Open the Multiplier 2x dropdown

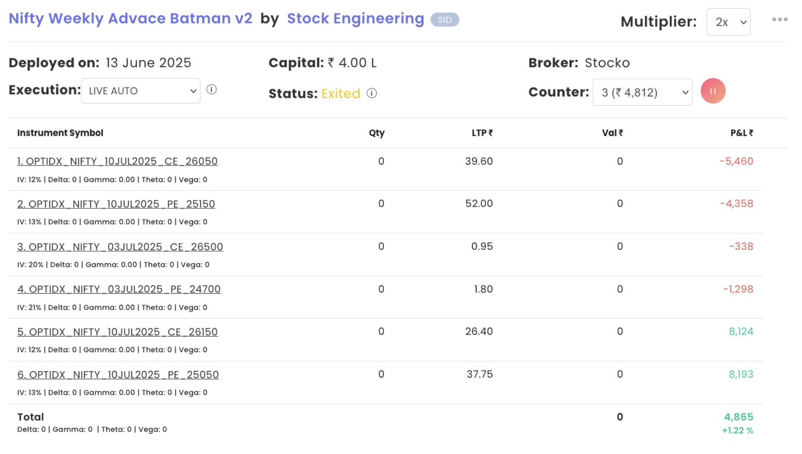(728, 22)
